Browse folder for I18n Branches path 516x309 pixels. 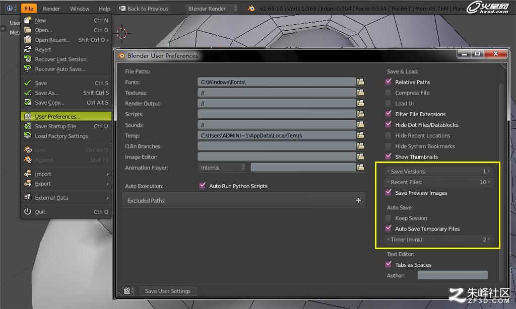[361, 146]
